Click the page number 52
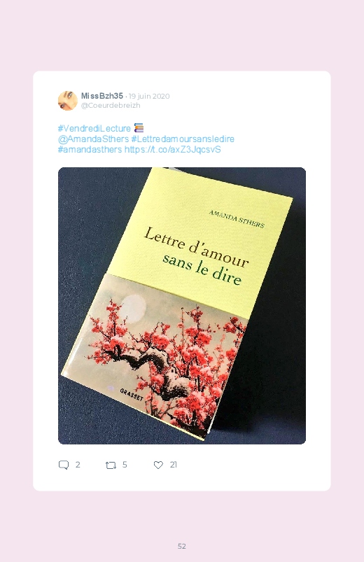This screenshot has width=364, height=562. 182,546
